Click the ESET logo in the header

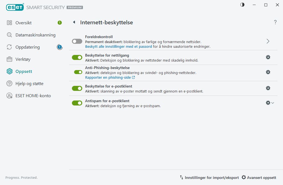15,7
